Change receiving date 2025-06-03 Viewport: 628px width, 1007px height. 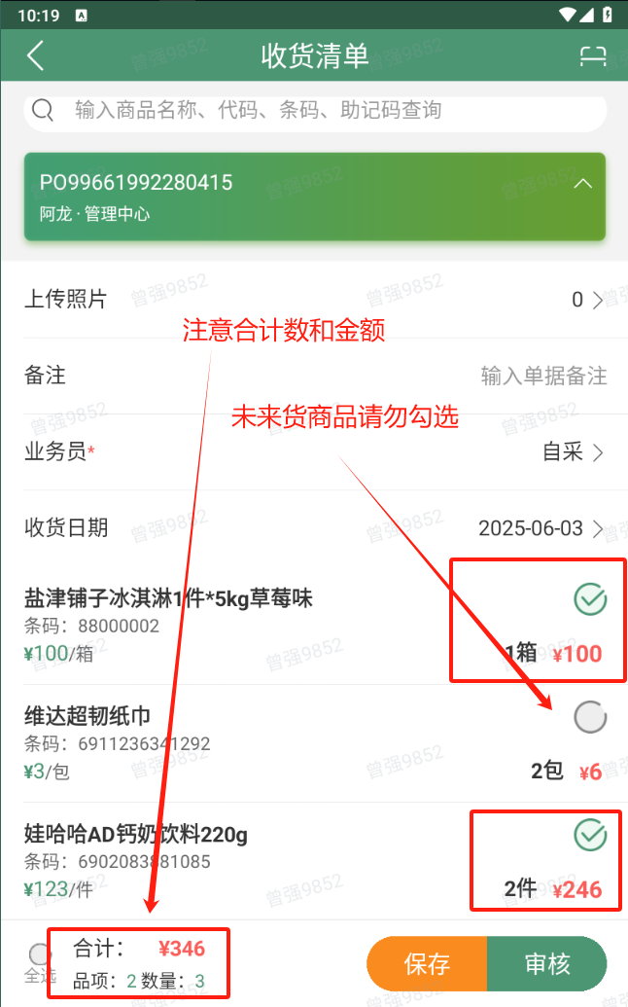(541, 528)
